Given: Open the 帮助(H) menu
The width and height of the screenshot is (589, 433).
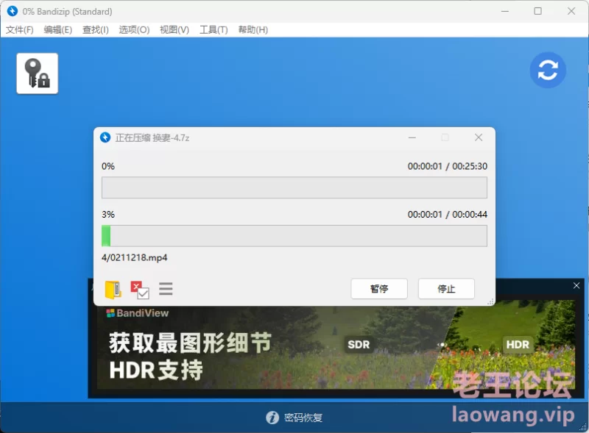Looking at the screenshot, I should click(x=253, y=30).
